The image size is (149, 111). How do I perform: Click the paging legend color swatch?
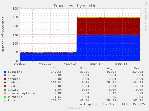coord(5,90)
